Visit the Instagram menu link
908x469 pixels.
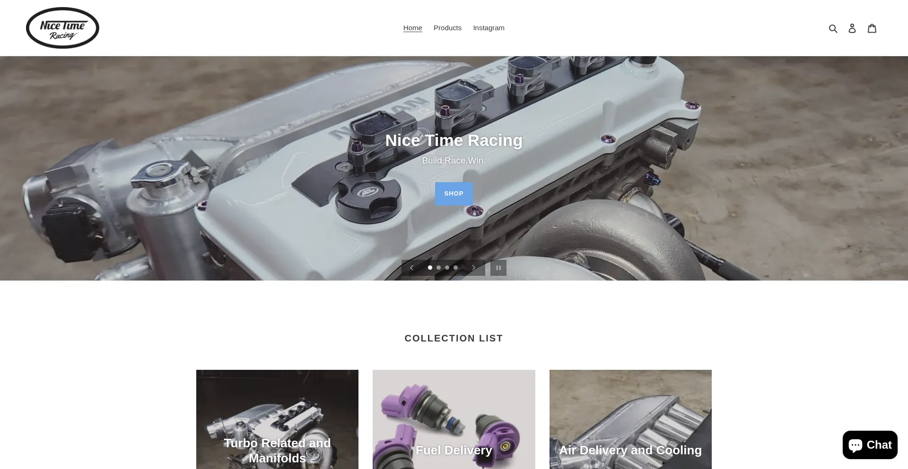pyautogui.click(x=489, y=28)
